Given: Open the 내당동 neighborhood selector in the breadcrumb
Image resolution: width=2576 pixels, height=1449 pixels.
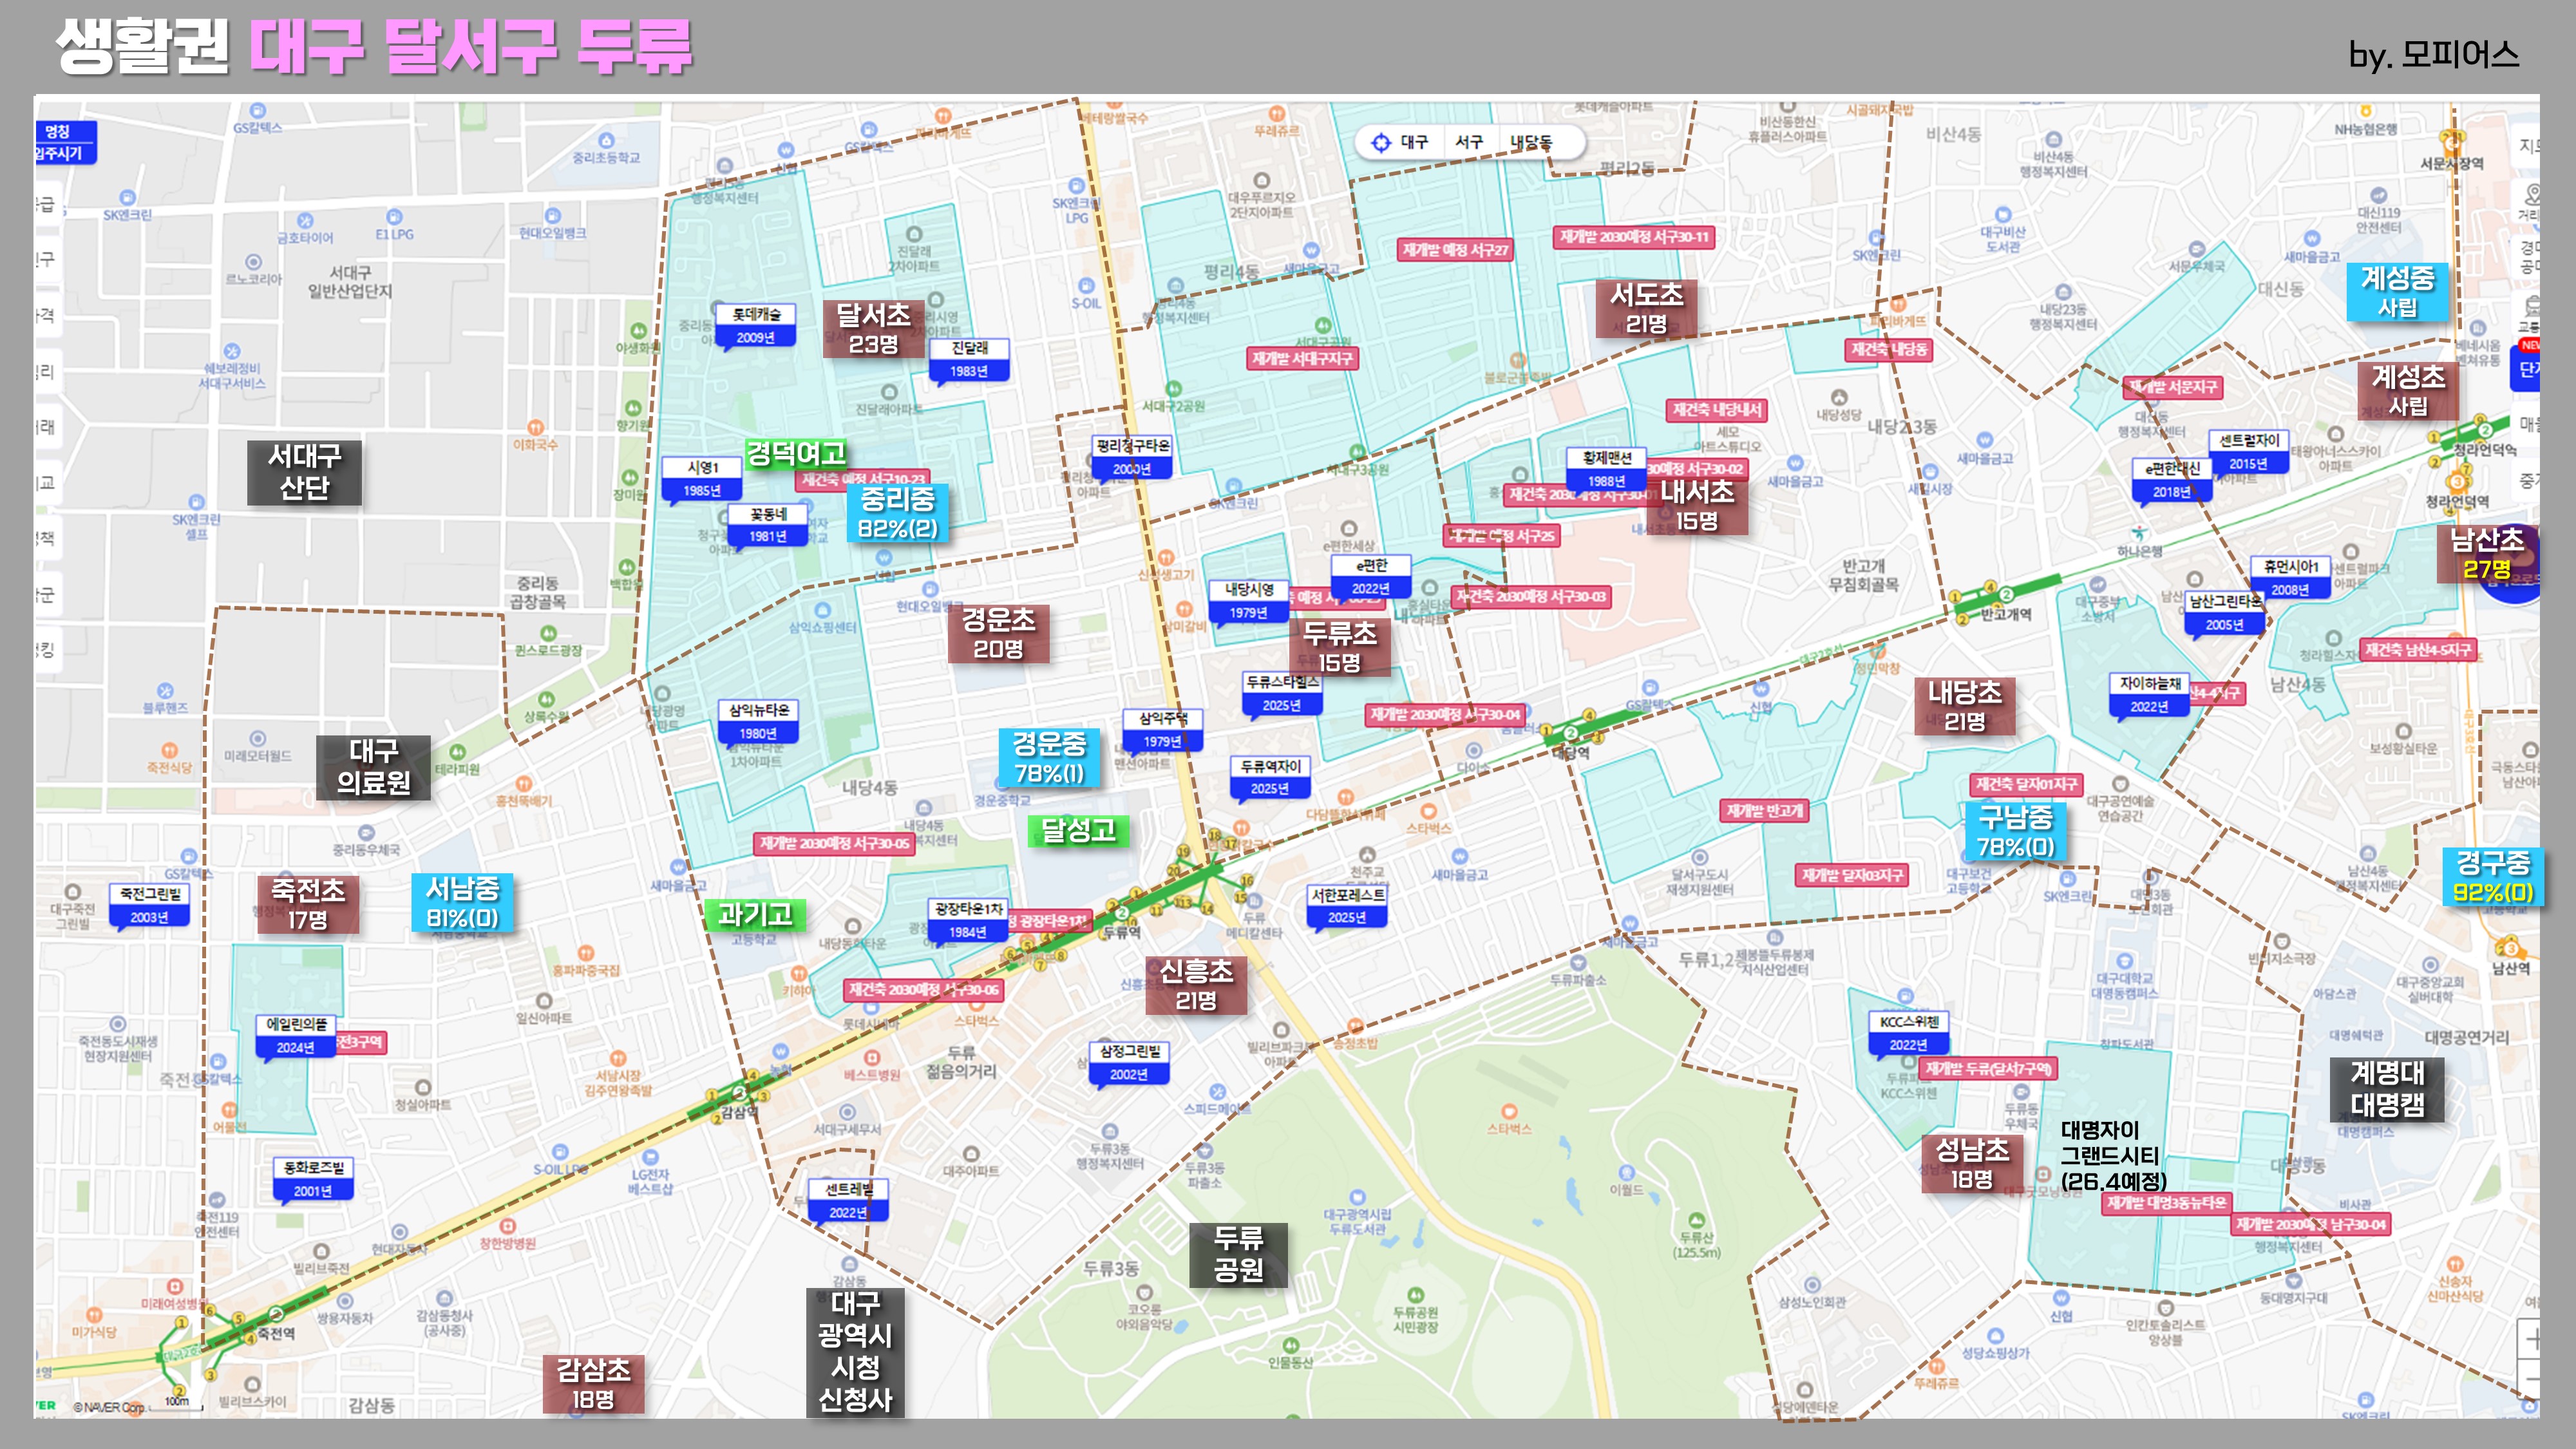Looking at the screenshot, I should 1530,142.
